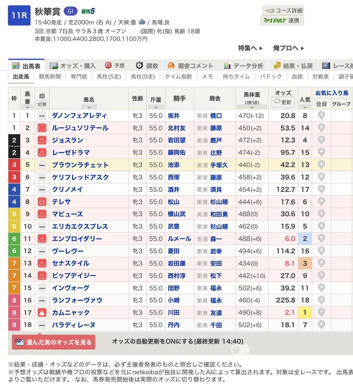Click the triangle mark icon for エンブロイダリー
Image resolution: width=353 pixels, height=387 pixels.
click(x=42, y=239)
